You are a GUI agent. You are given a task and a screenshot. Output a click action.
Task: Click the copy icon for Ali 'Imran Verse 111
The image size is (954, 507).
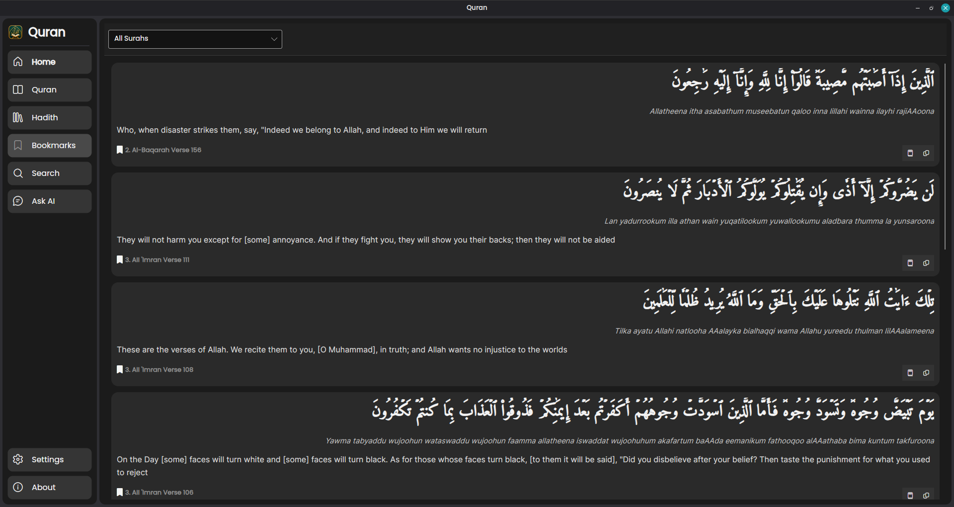[926, 263]
